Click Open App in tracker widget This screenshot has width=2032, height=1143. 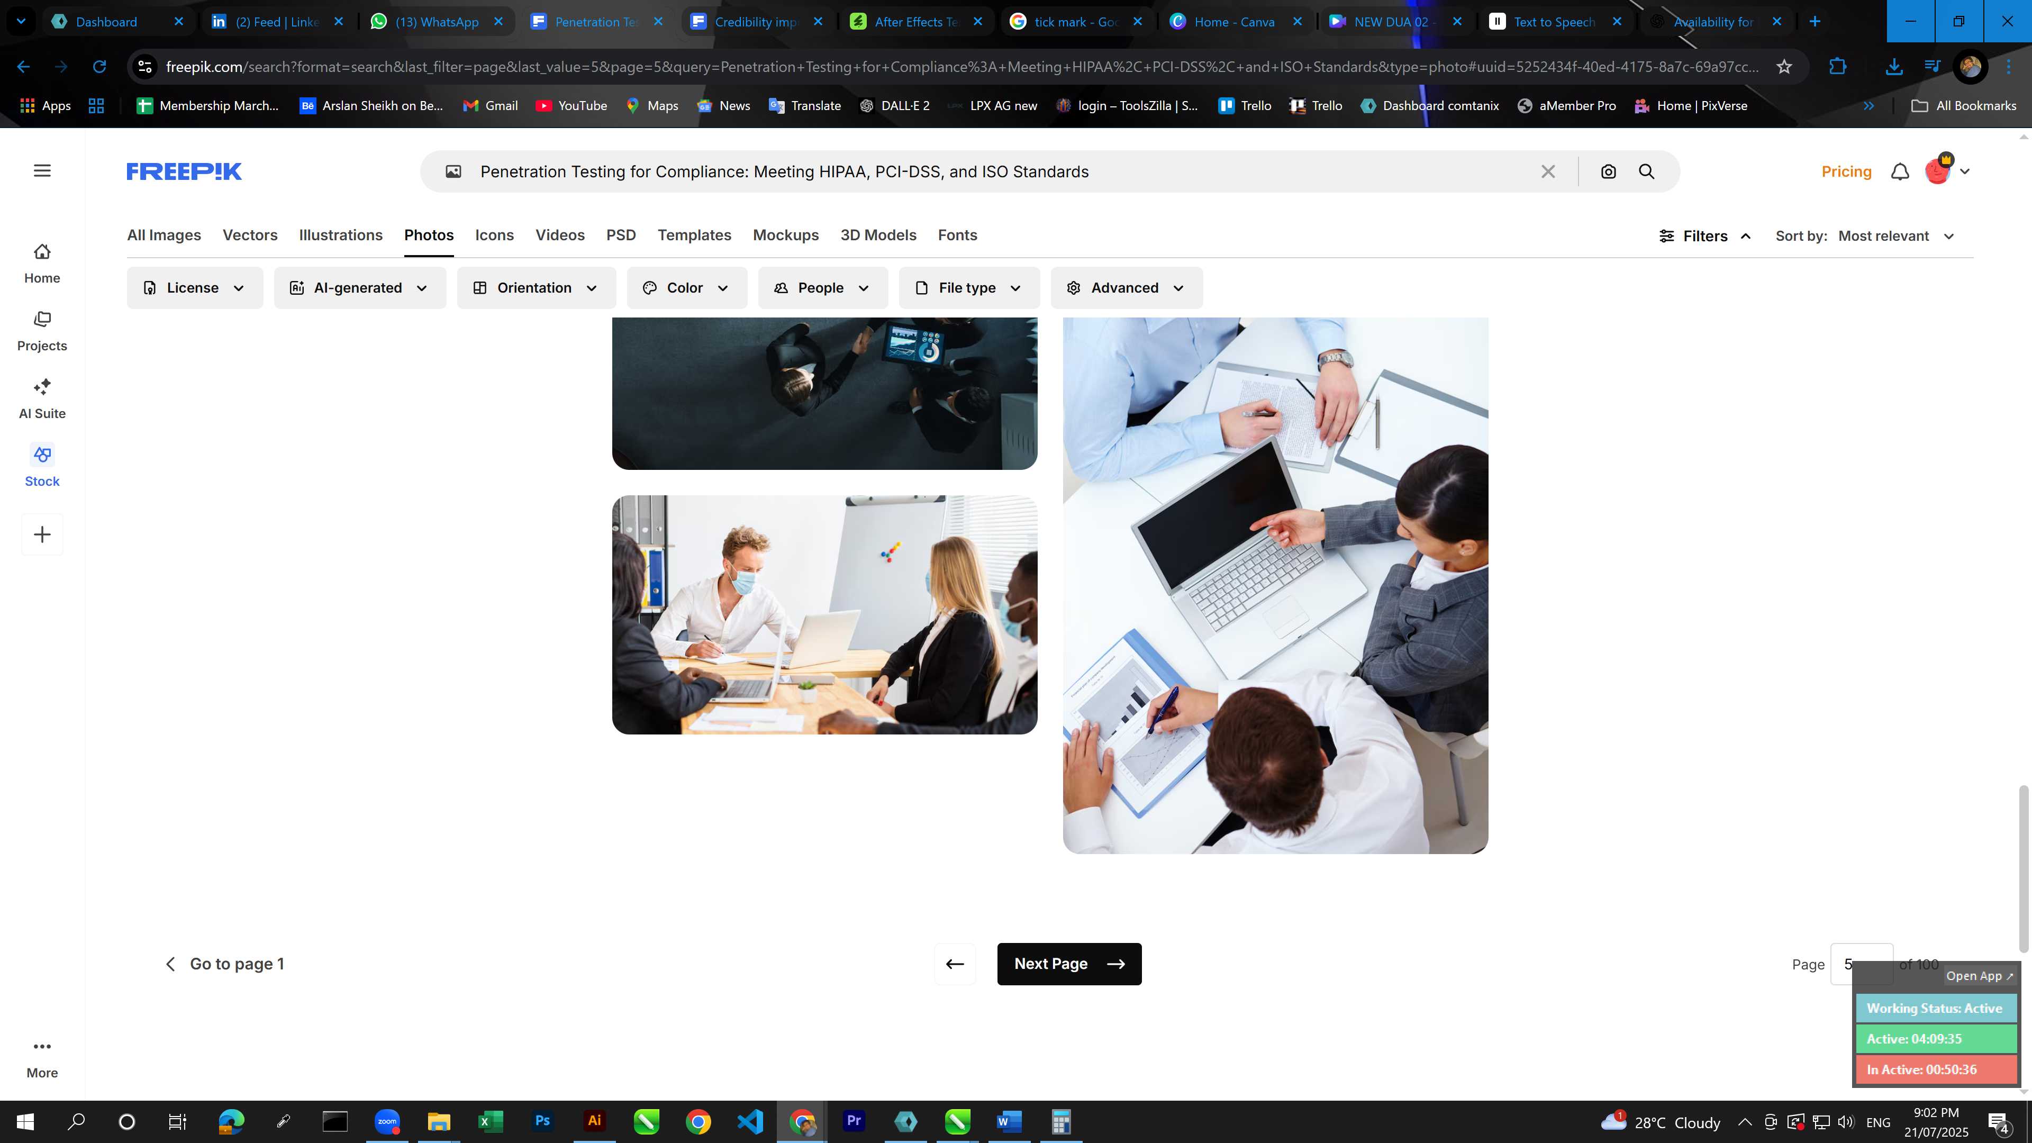[1979, 976]
